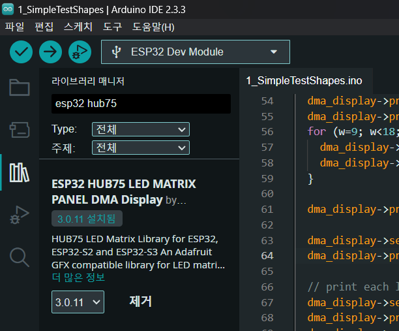
Task: Expand the 주제 topic filter dropdown
Action: pos(141,148)
